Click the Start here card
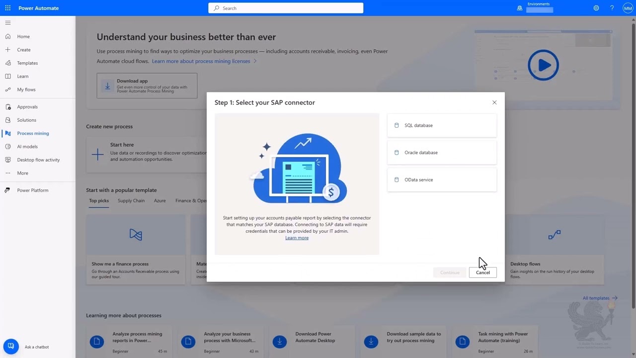636x358 pixels. coord(147,154)
